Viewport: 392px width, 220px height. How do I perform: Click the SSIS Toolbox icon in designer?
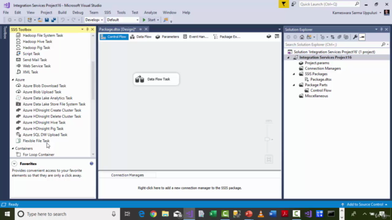[x=277, y=37]
